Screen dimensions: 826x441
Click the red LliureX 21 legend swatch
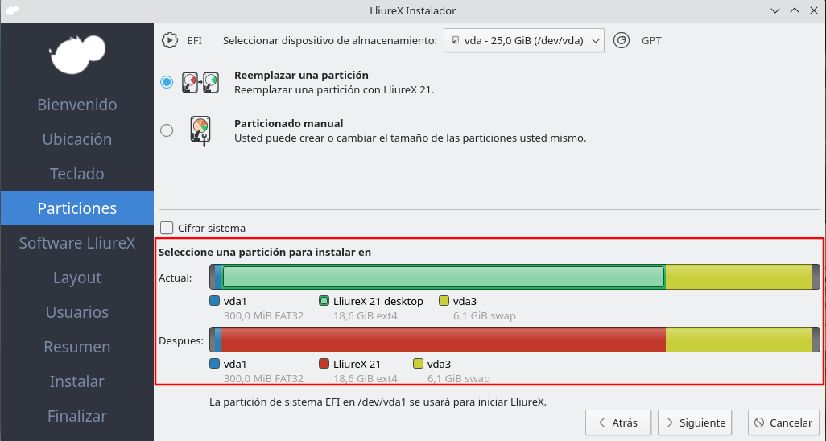[x=324, y=364]
